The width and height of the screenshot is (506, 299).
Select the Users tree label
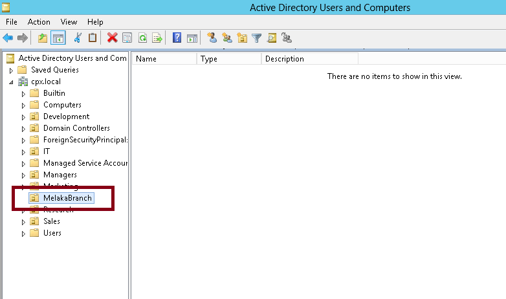[x=52, y=233]
